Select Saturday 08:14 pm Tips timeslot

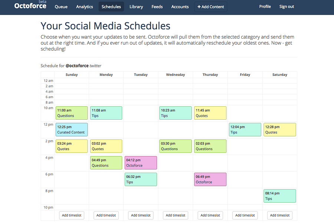pos(280,196)
